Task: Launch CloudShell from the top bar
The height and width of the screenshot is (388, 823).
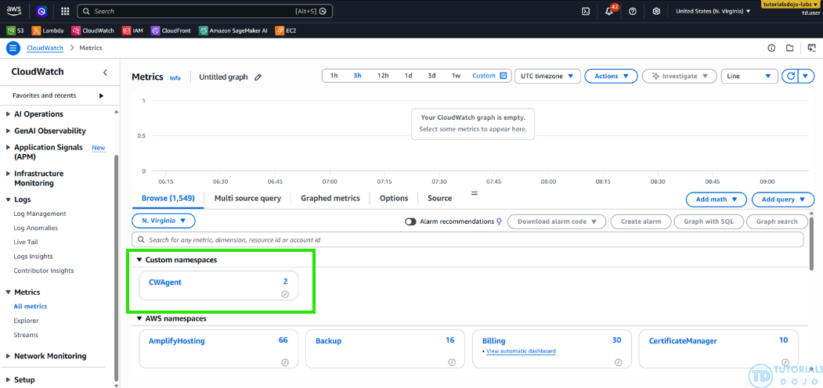Action: (586, 11)
